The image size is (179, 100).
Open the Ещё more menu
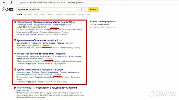point(88,14)
